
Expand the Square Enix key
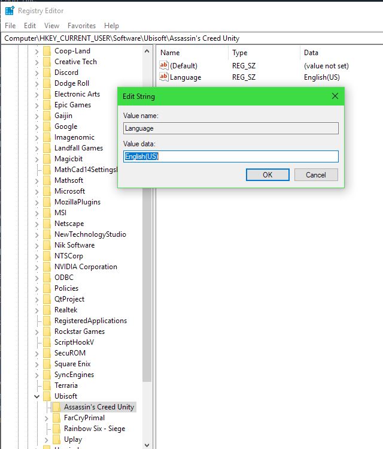click(x=37, y=364)
